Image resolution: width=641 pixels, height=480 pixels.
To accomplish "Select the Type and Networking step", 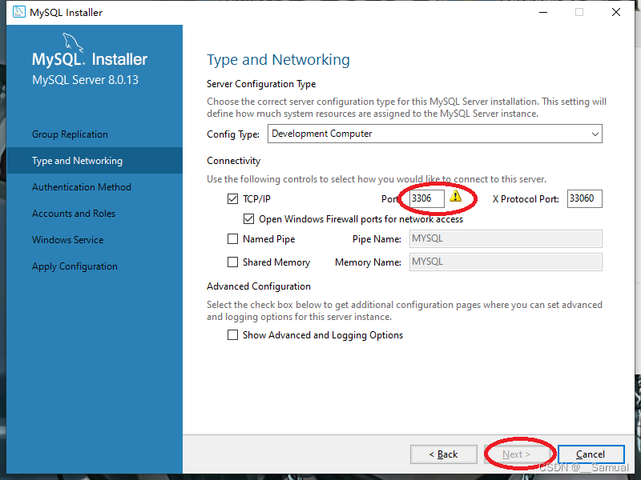I will (x=70, y=160).
